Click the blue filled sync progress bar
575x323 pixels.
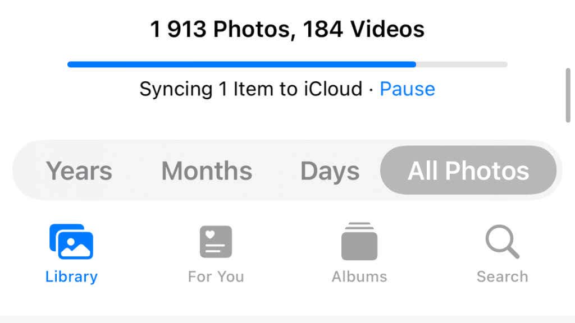click(241, 64)
